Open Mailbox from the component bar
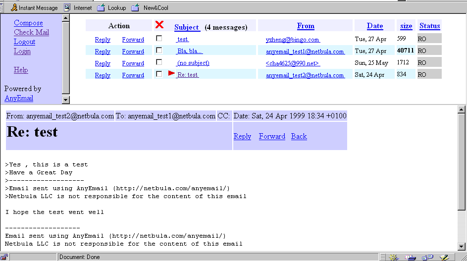The image size is (467, 261). pyautogui.click(x=410, y=258)
